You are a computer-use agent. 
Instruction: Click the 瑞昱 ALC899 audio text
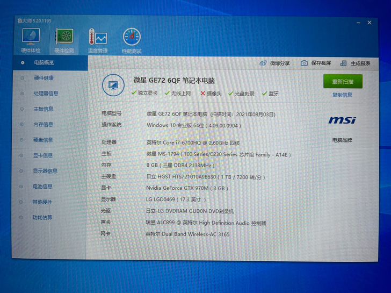tap(206, 223)
